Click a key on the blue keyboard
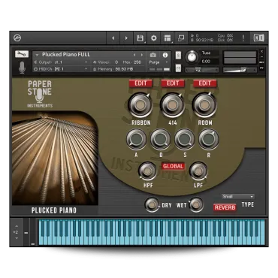The image size is (278, 278). click(152, 232)
